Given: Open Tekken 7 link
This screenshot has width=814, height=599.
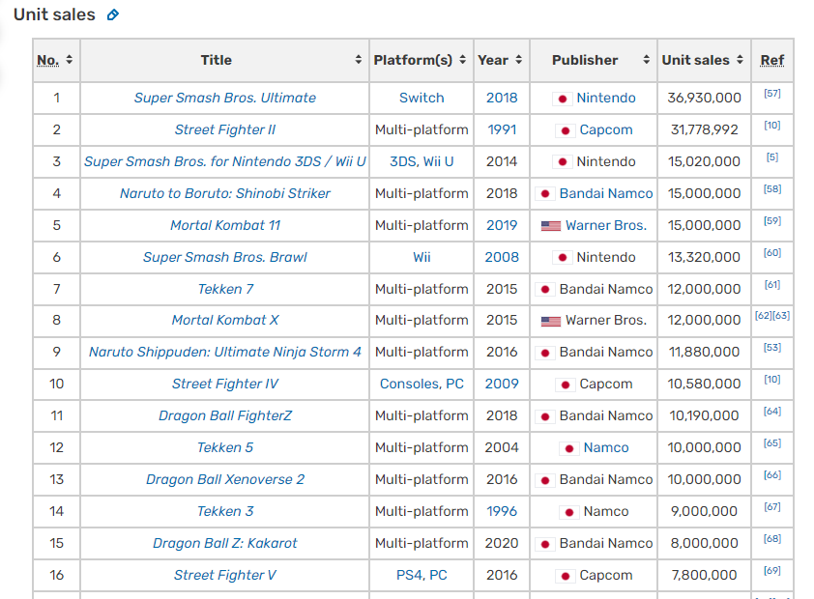Looking at the screenshot, I should pyautogui.click(x=225, y=289).
